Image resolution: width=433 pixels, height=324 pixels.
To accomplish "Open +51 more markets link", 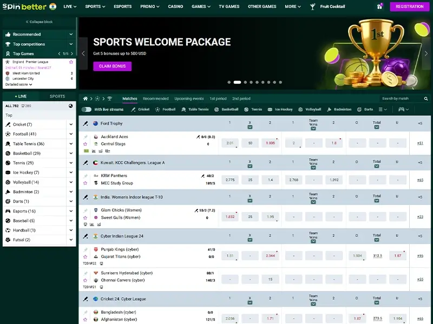I will pos(420,143).
